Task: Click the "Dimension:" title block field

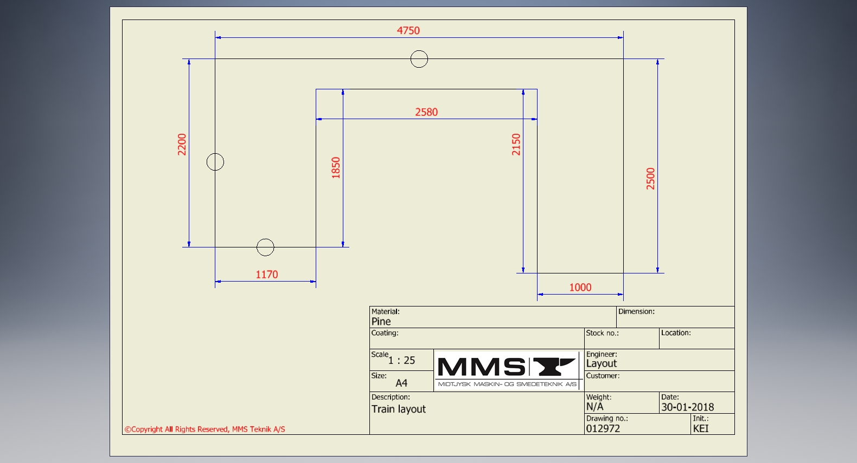Action: click(x=675, y=317)
